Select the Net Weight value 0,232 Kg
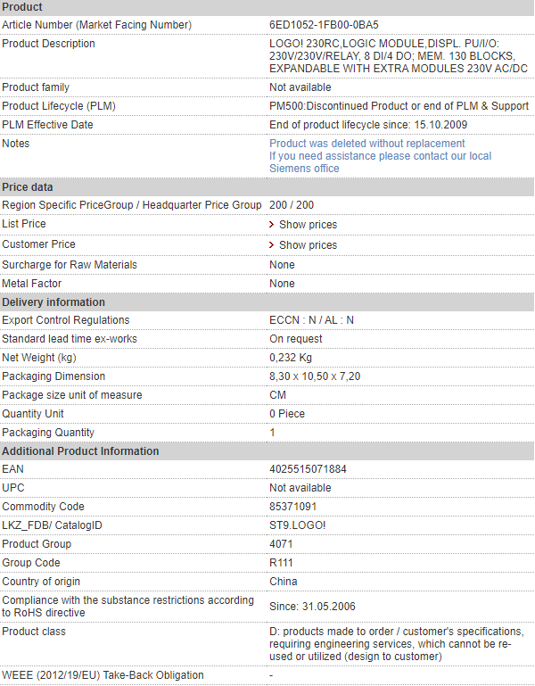The image size is (535, 686). tap(291, 358)
